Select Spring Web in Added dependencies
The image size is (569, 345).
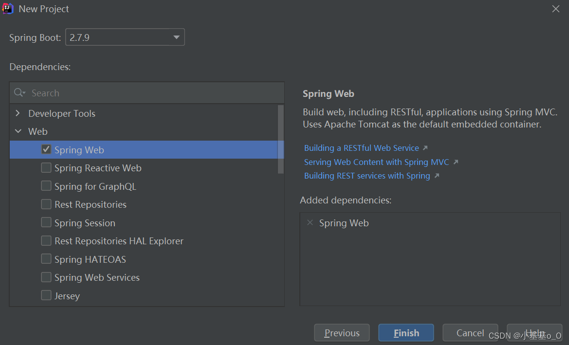[344, 223]
